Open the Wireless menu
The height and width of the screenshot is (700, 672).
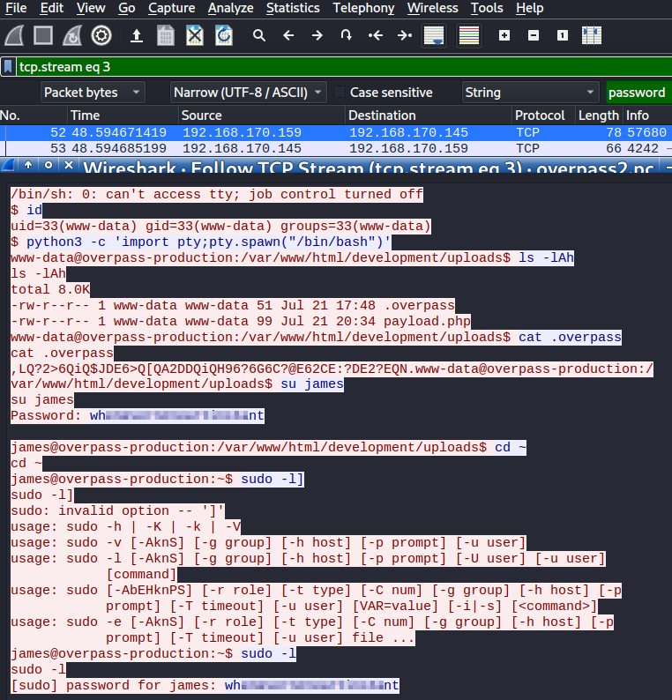pyautogui.click(x=432, y=8)
